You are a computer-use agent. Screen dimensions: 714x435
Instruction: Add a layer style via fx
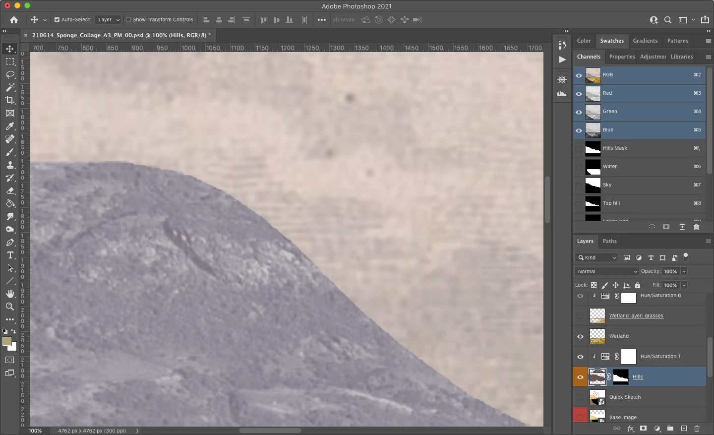(630, 429)
